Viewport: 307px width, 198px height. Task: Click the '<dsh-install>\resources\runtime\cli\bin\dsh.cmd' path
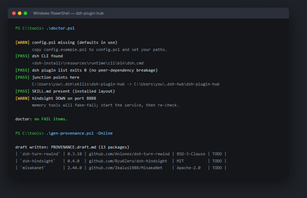[88, 63]
